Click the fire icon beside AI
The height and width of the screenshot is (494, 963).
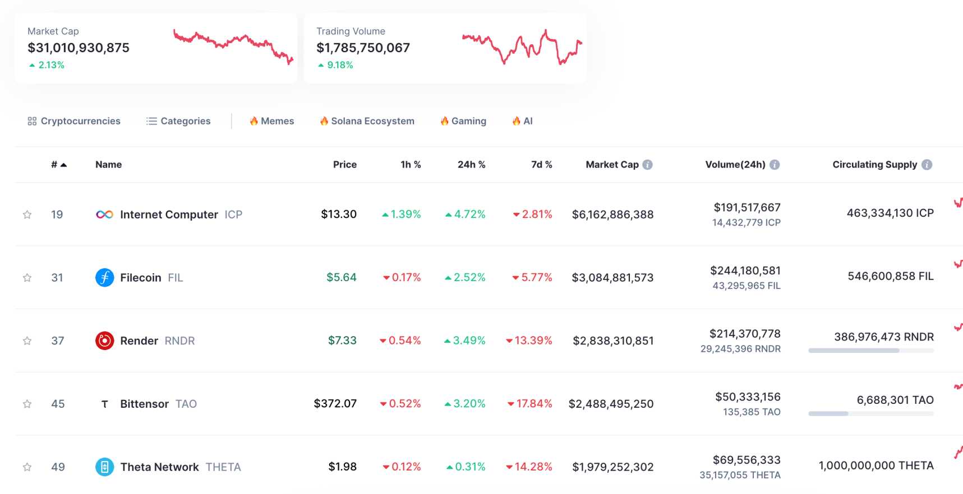pyautogui.click(x=516, y=121)
